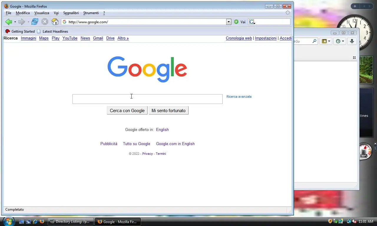Open the Privacy link

(x=148, y=154)
